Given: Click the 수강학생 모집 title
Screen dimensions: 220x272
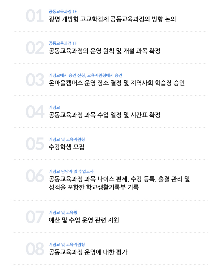Looking at the screenshot, I should pos(66,147).
